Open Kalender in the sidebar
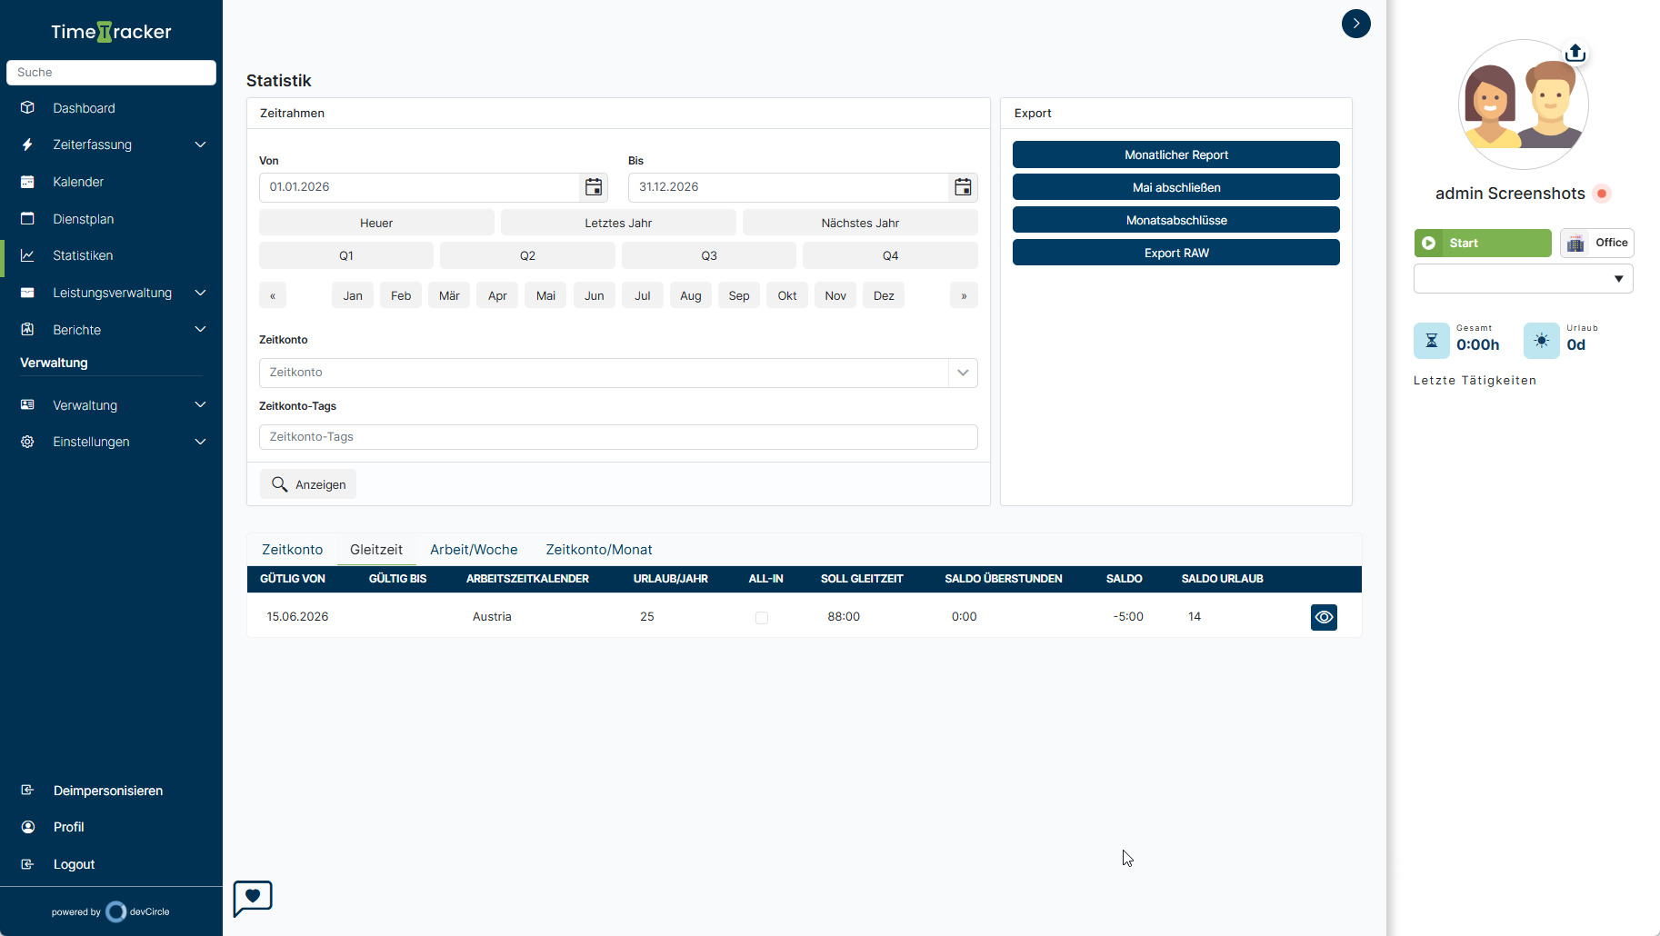The height and width of the screenshot is (936, 1660). point(78,182)
